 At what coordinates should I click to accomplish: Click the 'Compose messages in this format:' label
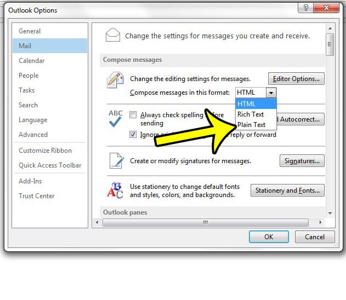coord(180,93)
